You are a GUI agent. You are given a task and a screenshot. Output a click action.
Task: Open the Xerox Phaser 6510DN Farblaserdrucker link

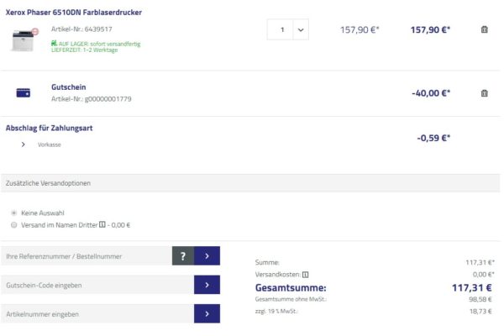tap(74, 13)
